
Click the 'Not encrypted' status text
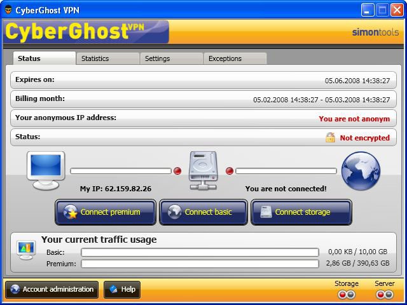click(365, 138)
